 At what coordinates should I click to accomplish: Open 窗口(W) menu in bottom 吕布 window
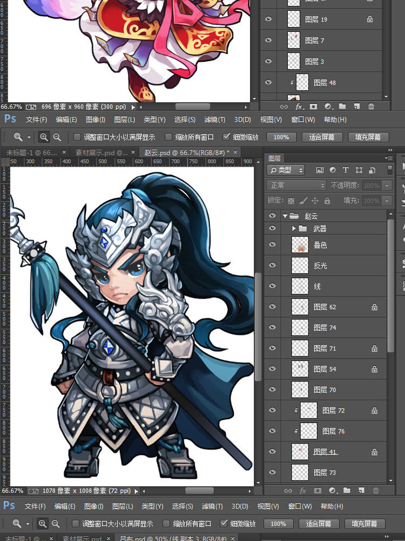point(300,506)
